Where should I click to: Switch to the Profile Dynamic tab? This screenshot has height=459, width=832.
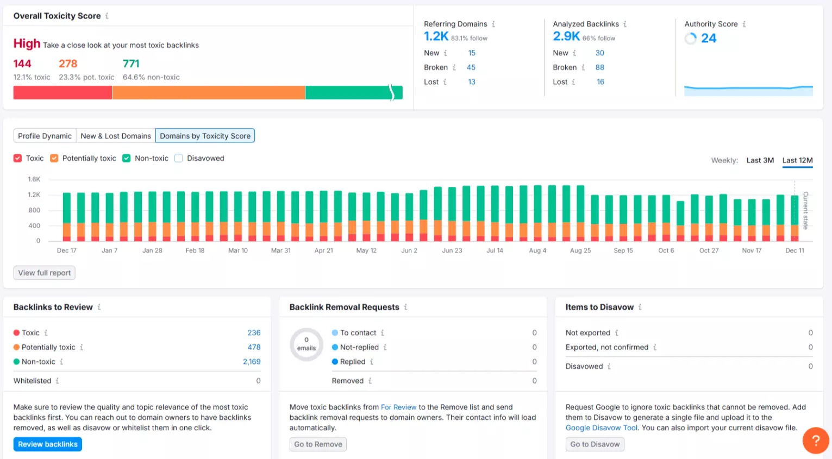click(45, 135)
